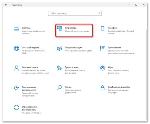Click the Система laptop icon

coord(16,29)
